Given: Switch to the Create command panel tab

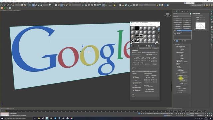Looking at the screenshot, I should (x=174, y=11).
